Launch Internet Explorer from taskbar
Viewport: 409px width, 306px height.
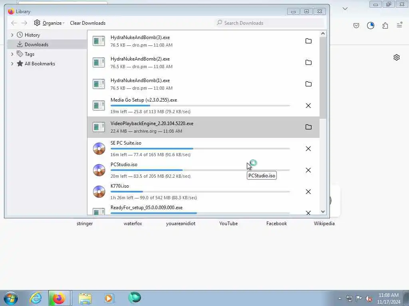click(x=36, y=298)
